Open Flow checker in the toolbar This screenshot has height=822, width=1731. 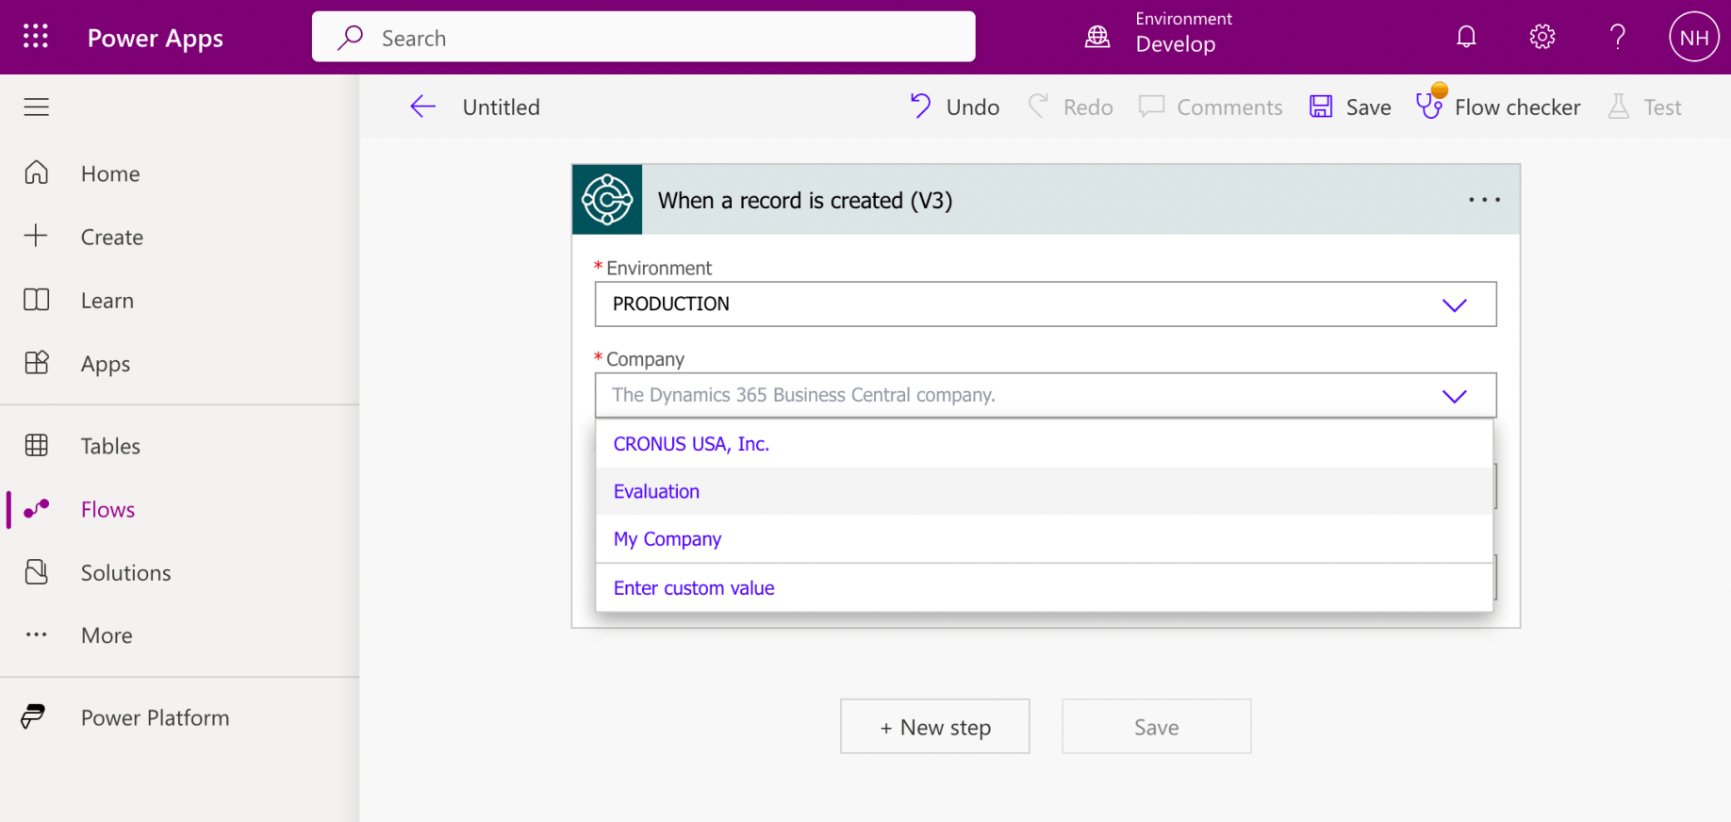click(1498, 107)
